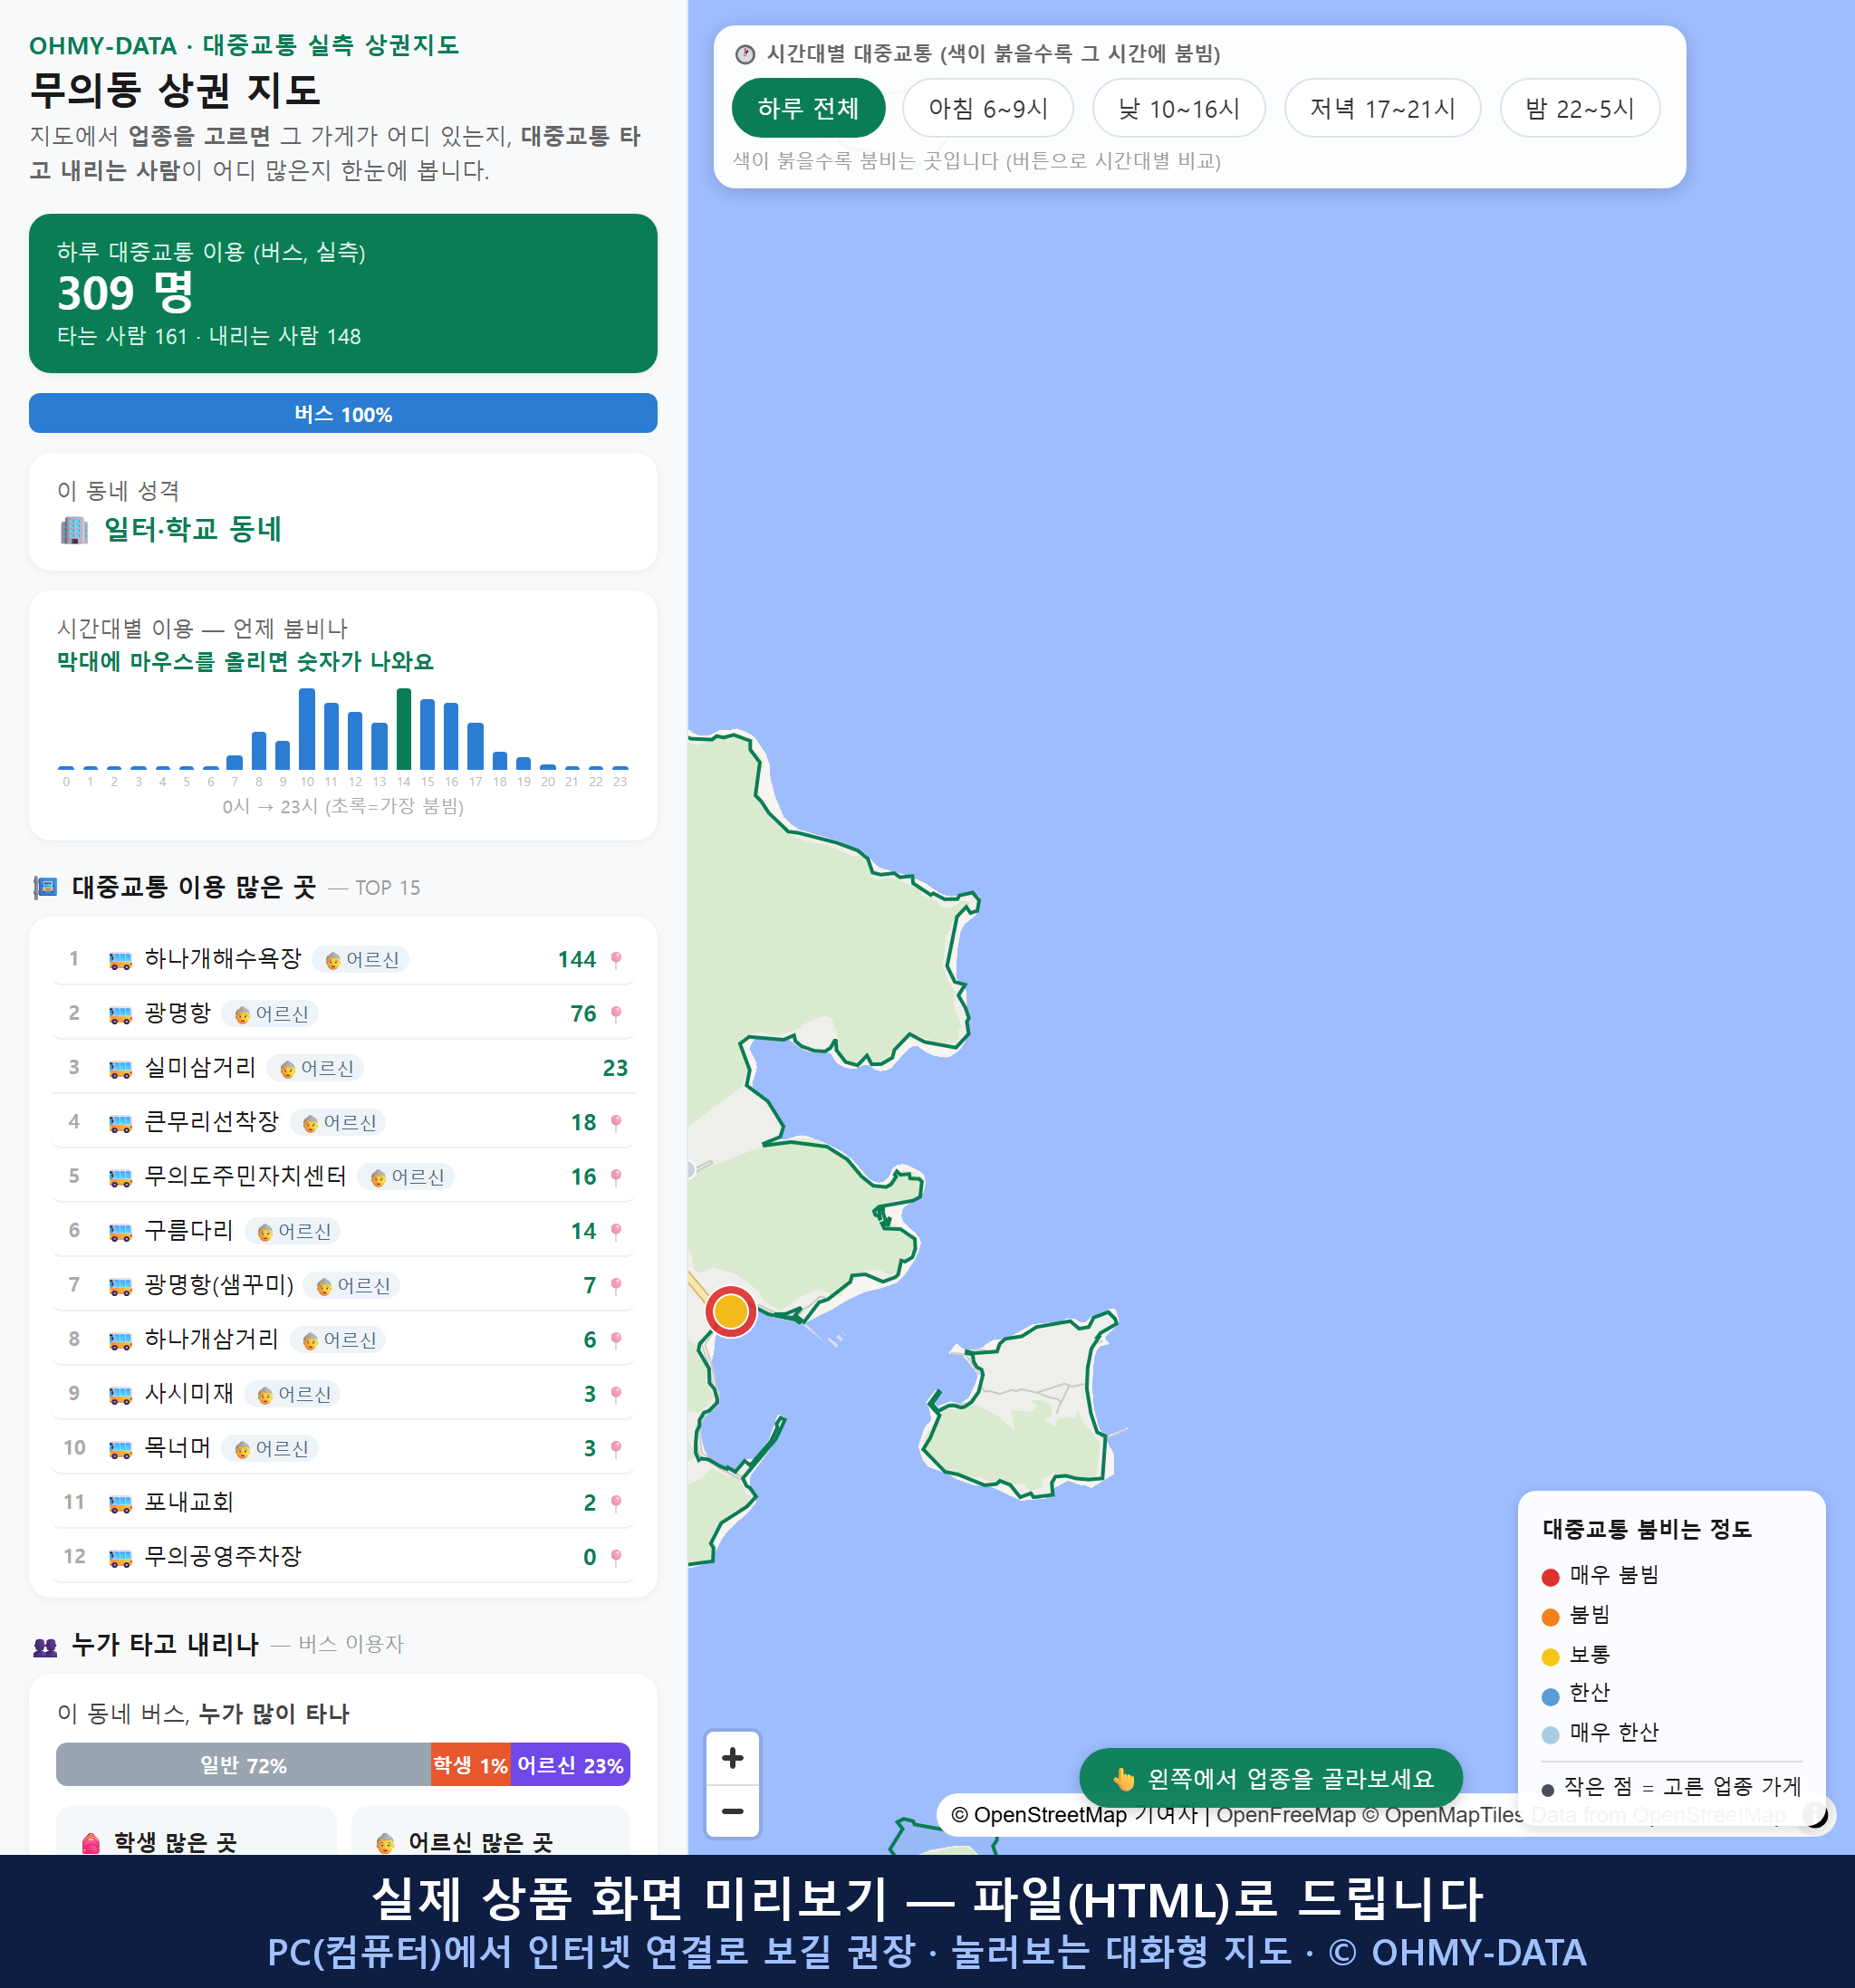Click the bus icon beside 사시미재
This screenshot has height=1988, width=1855.
120,1395
